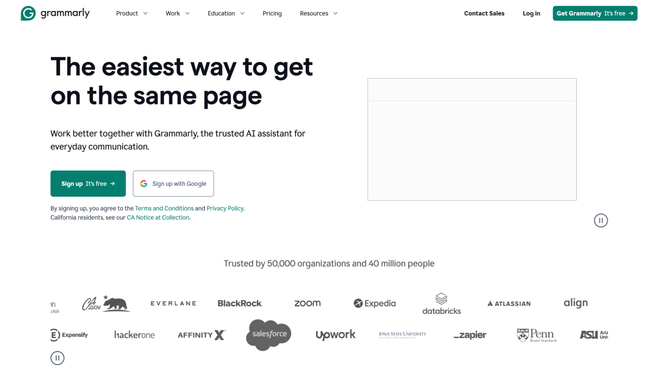Expand the Work menu
The image size is (655, 372).
click(178, 13)
